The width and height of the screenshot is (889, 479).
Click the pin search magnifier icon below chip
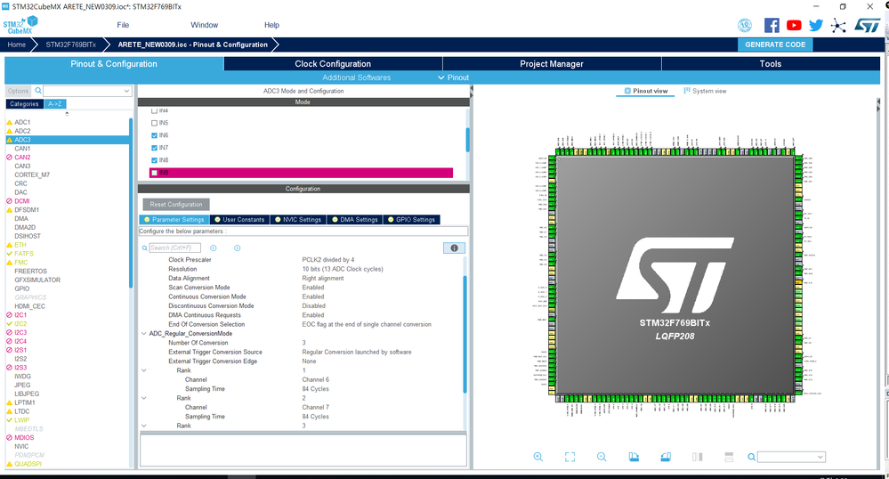click(x=751, y=457)
